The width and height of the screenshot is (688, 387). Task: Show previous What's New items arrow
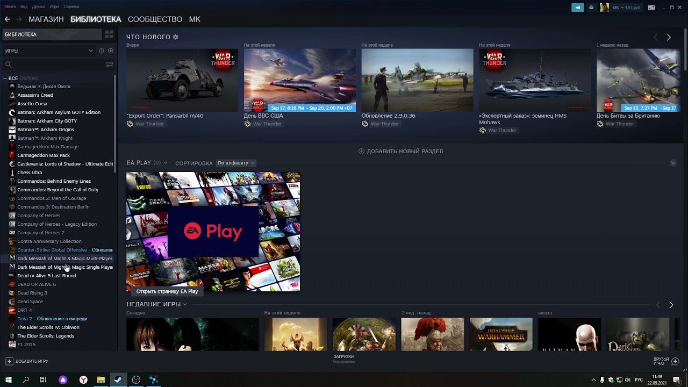[655, 37]
